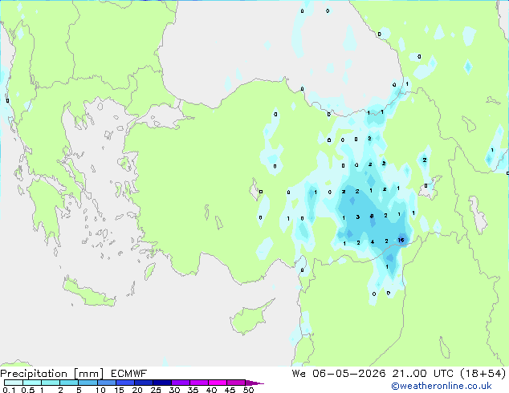509x393 pixels.
Task: Click the 3 mm value on map
Action: pyautogui.click(x=358, y=217)
